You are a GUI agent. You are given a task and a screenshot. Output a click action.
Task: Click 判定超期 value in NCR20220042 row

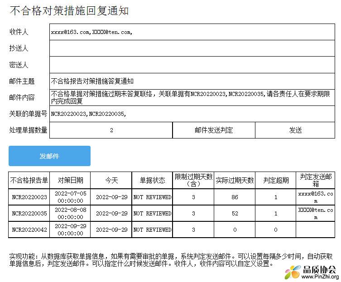pyautogui.click(x=275, y=229)
